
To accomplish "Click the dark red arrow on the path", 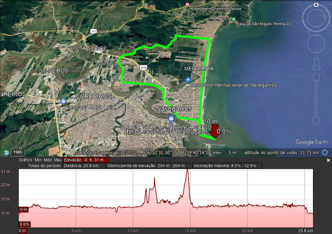I will click(214, 132).
